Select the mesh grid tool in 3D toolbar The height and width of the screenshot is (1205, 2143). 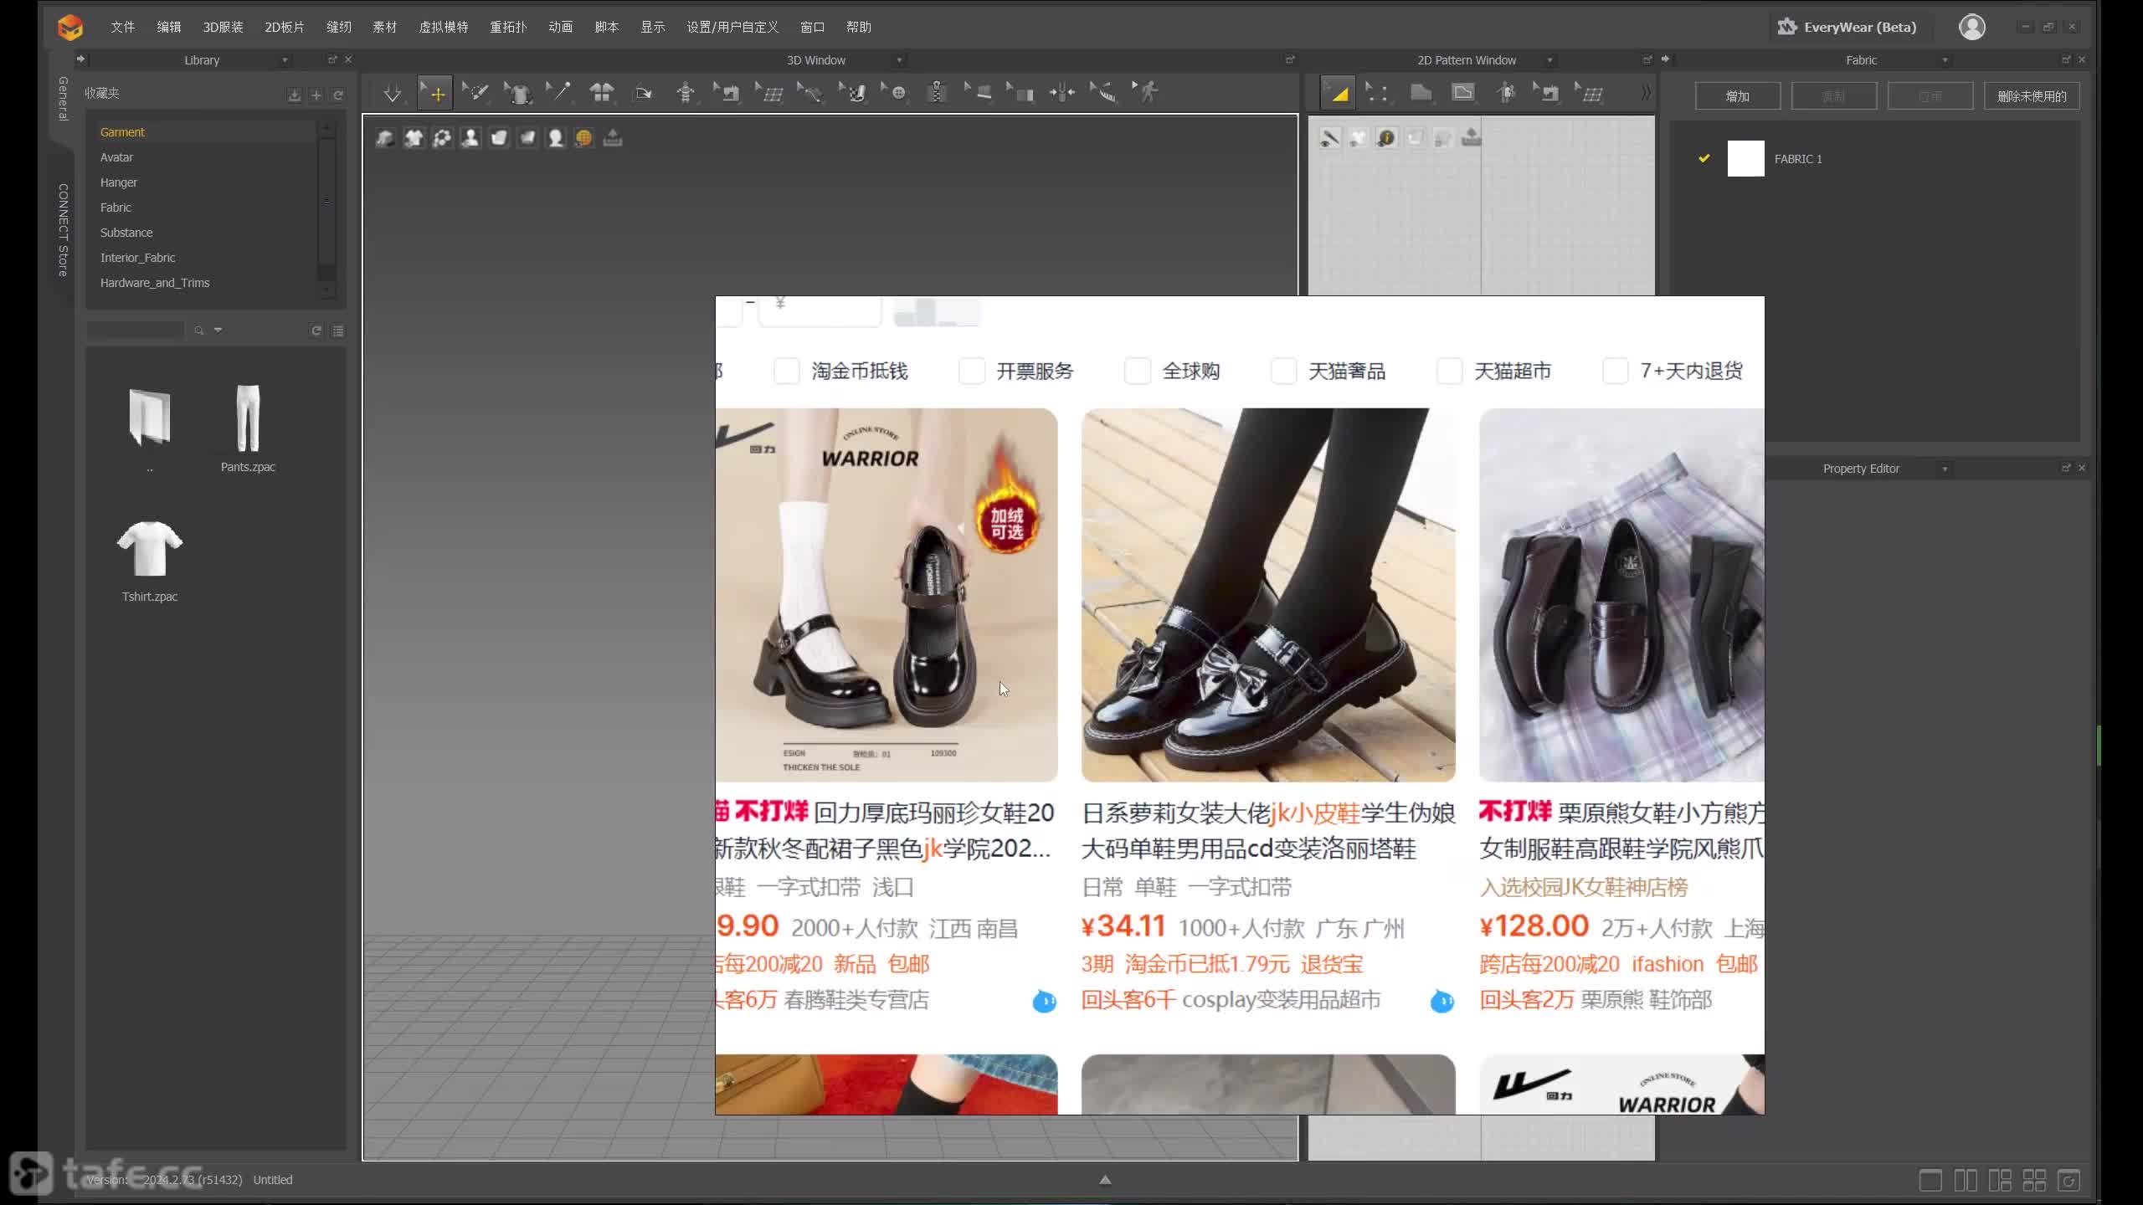coord(768,93)
